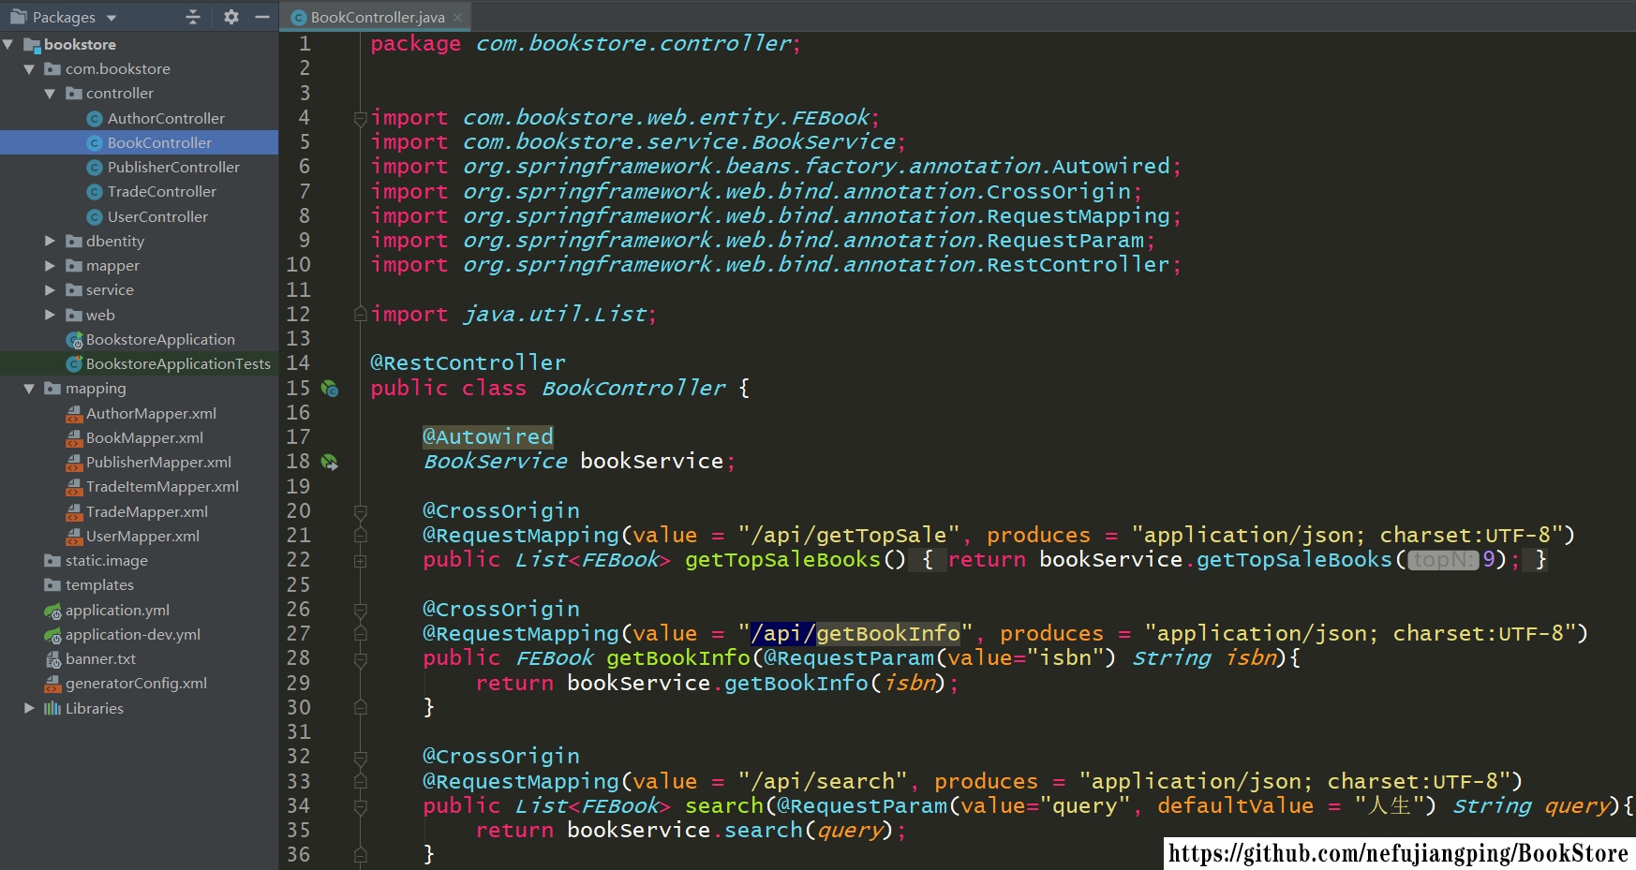Expand folded getTopSaleBooks method line 22
The width and height of the screenshot is (1636, 870).
coord(360,560)
